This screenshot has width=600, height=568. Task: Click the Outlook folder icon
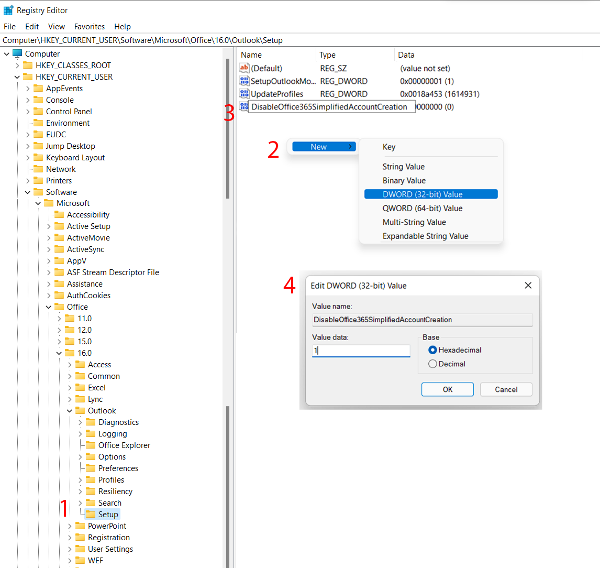tap(80, 411)
